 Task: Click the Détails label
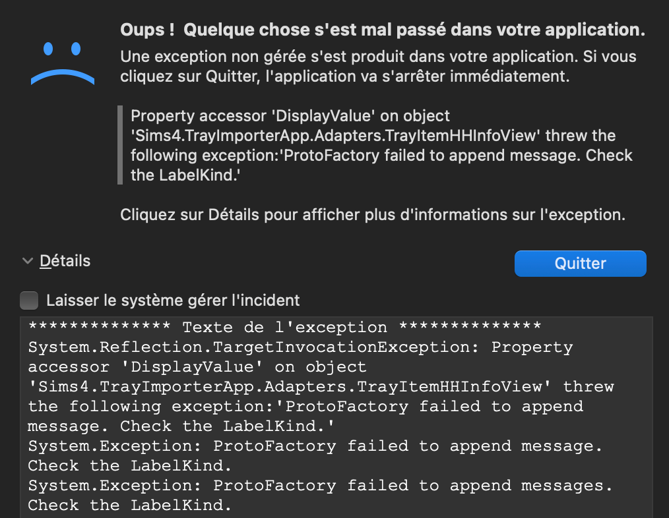[x=65, y=261]
